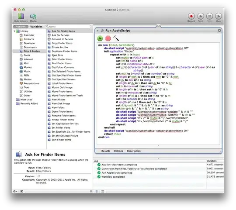This screenshot has width=236, height=210.
Task: Switch to the Variables tab
Action: point(36,27)
